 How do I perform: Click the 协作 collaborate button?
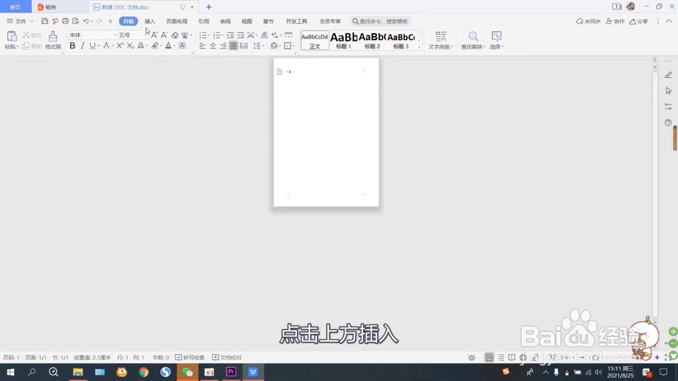pos(615,21)
